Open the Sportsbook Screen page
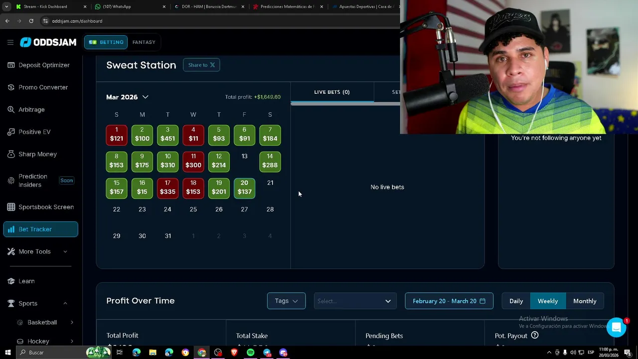The height and width of the screenshot is (359, 638). pyautogui.click(x=41, y=207)
